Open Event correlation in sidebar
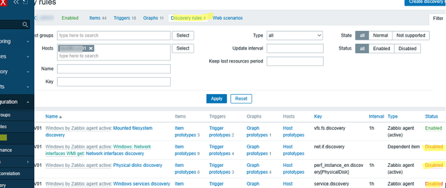This screenshot has height=188, width=446. click(x=10, y=173)
